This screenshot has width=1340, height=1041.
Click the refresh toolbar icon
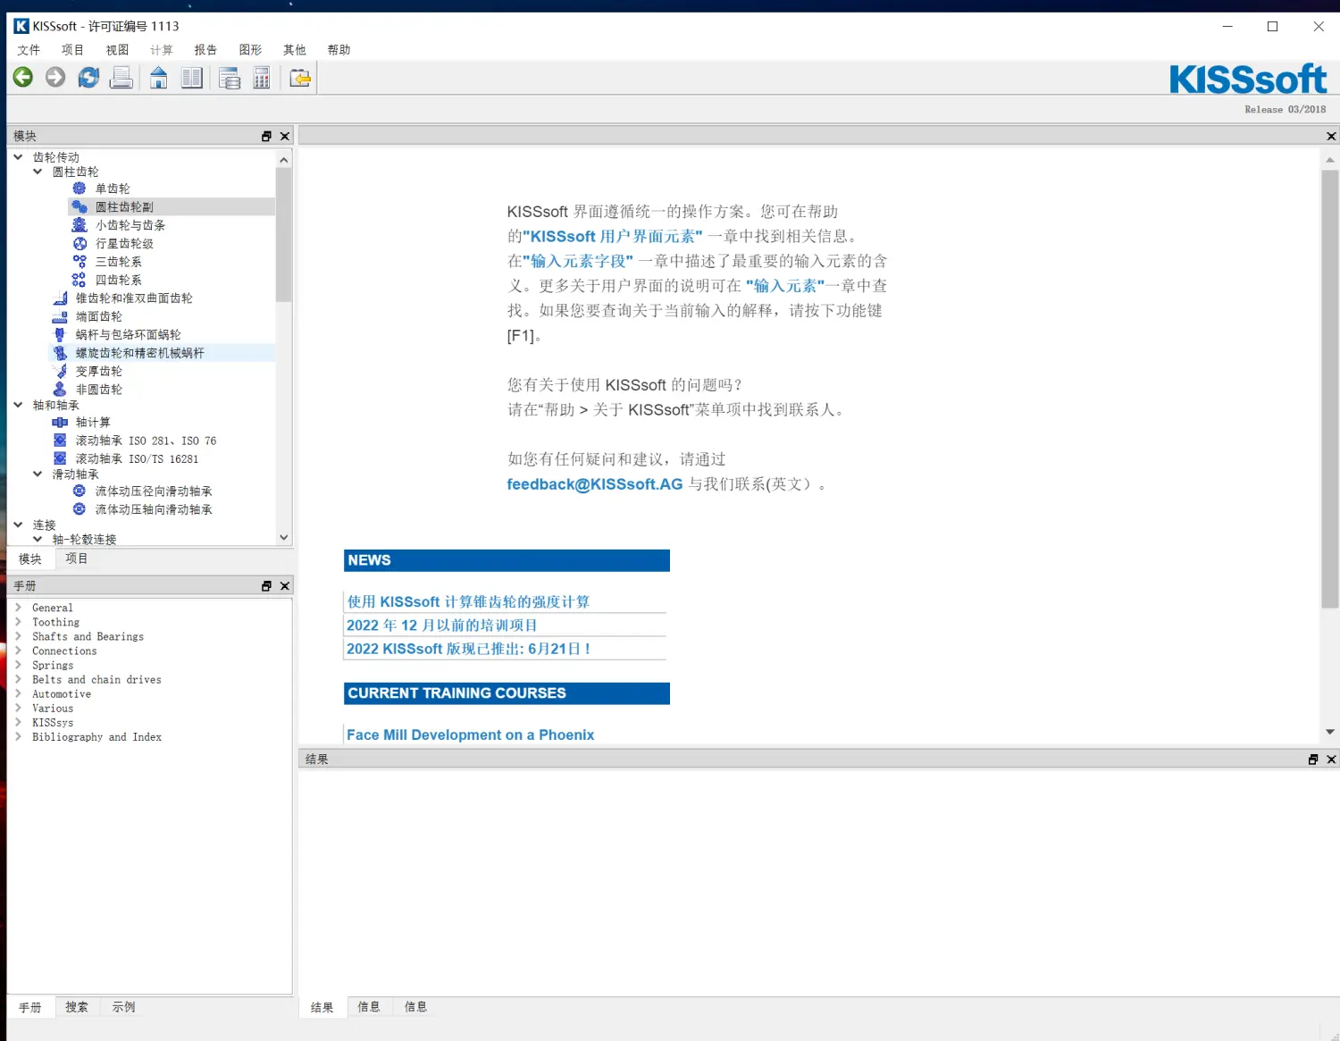point(88,78)
